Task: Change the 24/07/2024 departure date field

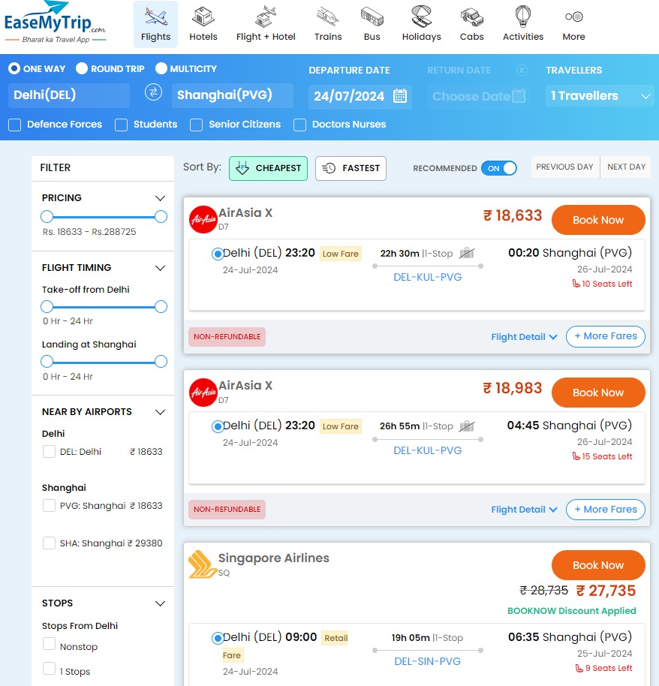Action: tap(360, 96)
